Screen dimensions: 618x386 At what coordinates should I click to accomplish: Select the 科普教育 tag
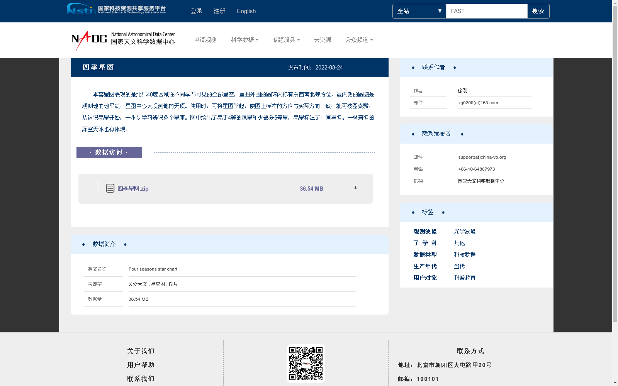(x=465, y=278)
